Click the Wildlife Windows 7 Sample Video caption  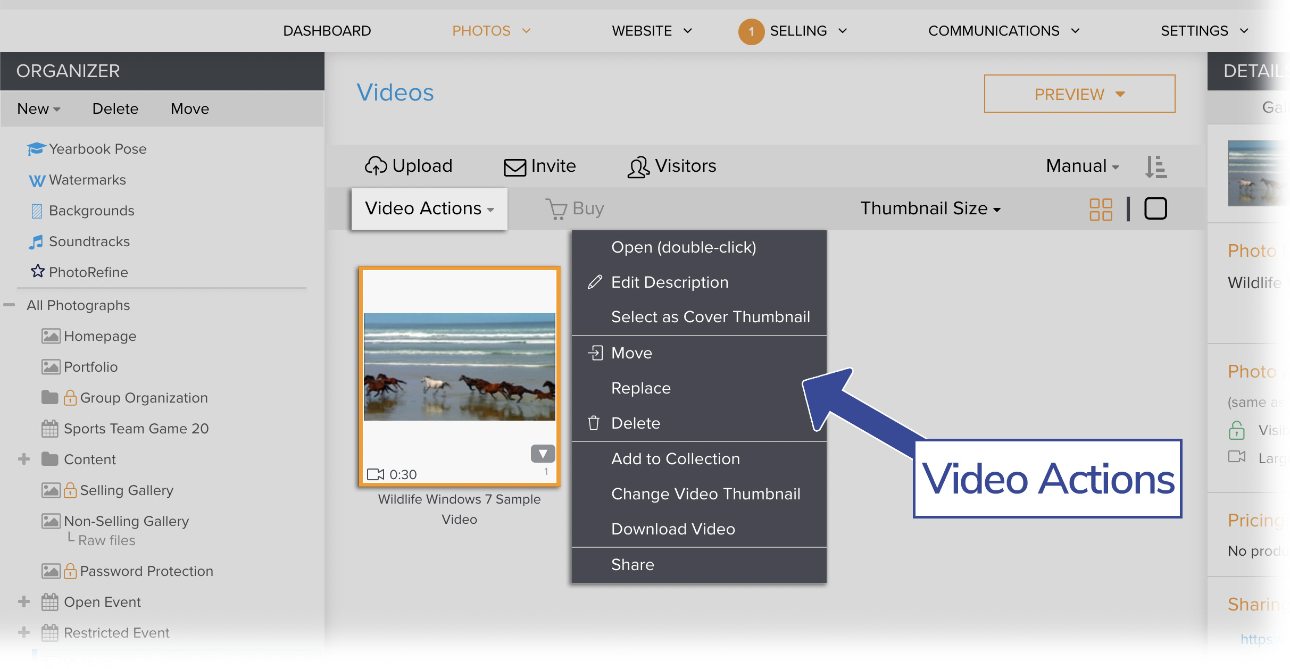coord(459,509)
